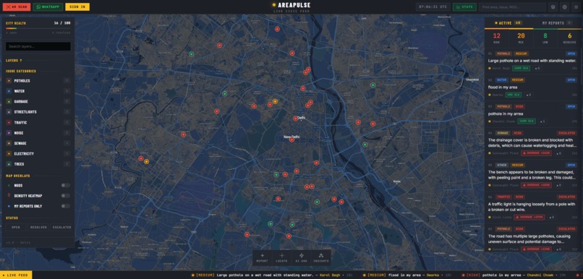Toggle the Water category filter
This screenshot has height=279, width=583.
38,91
